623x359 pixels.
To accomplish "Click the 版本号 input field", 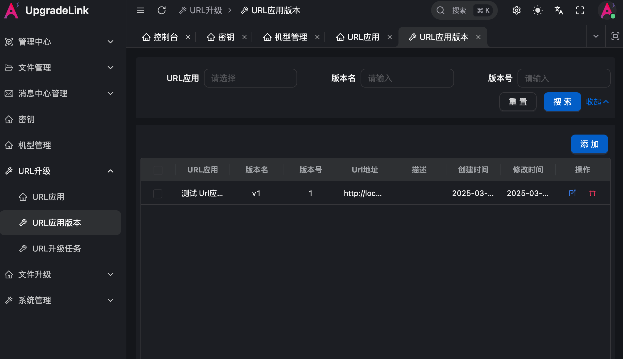I will [x=564, y=78].
